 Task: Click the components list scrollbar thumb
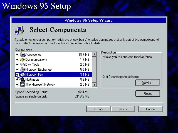[x=94, y=80]
